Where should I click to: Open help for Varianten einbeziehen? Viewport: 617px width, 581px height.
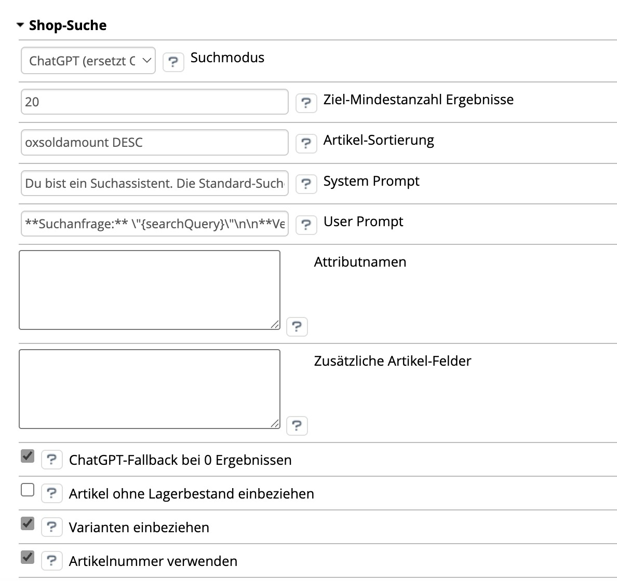click(x=52, y=527)
